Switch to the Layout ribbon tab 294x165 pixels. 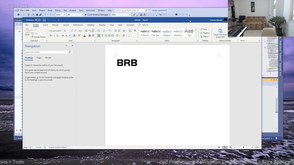66,25
